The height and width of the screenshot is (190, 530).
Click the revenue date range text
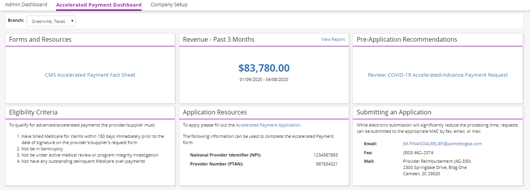(x=264, y=79)
